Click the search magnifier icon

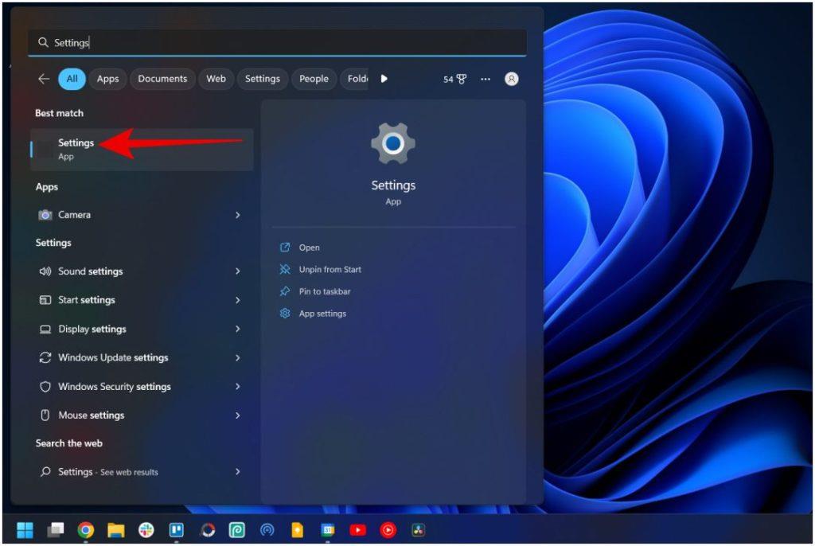[x=43, y=42]
